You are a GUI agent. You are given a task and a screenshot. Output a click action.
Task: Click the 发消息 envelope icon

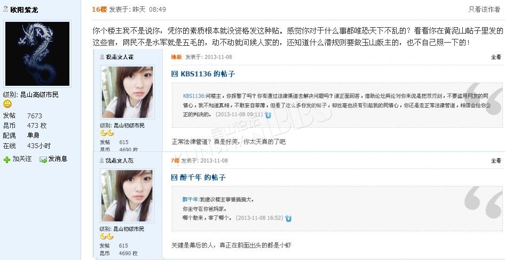[43, 159]
